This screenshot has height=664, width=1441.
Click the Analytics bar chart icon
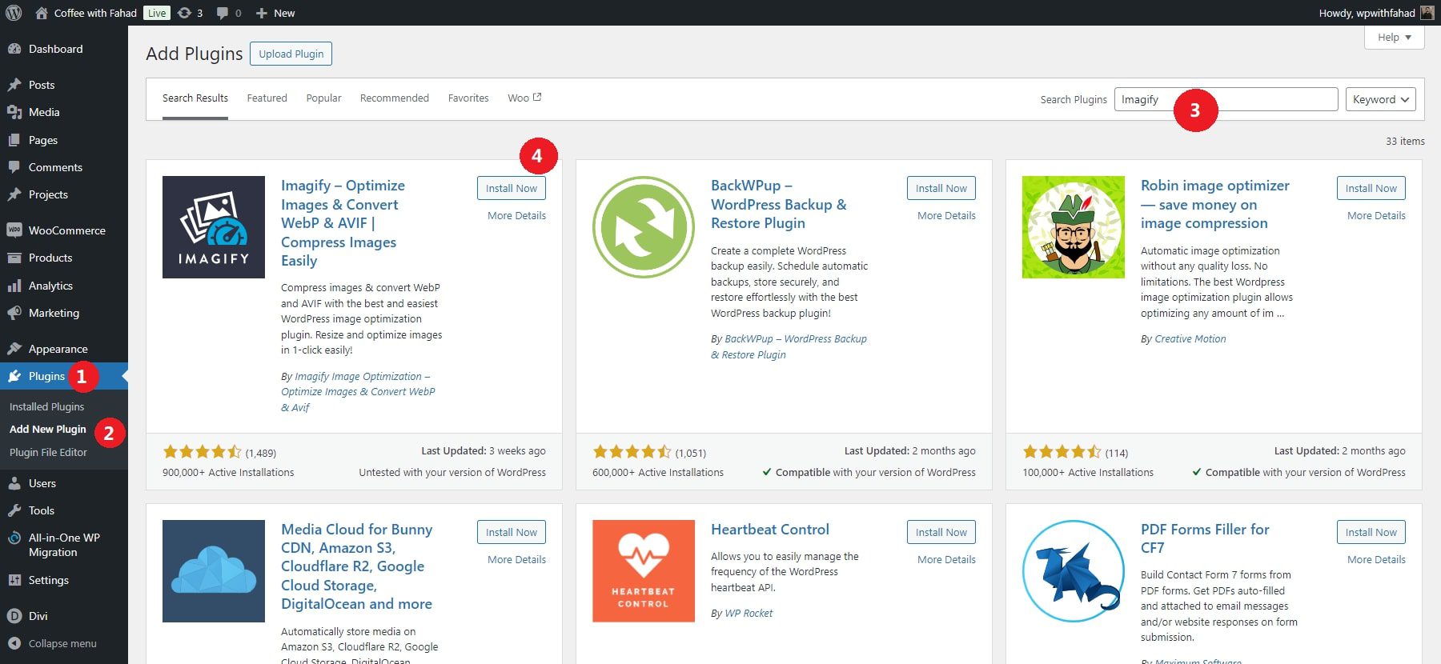[14, 286]
